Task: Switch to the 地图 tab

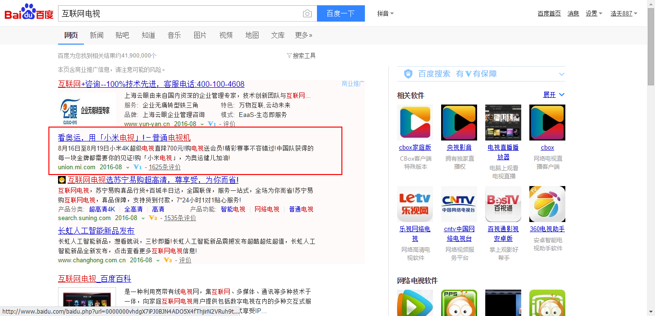Action: click(252, 35)
